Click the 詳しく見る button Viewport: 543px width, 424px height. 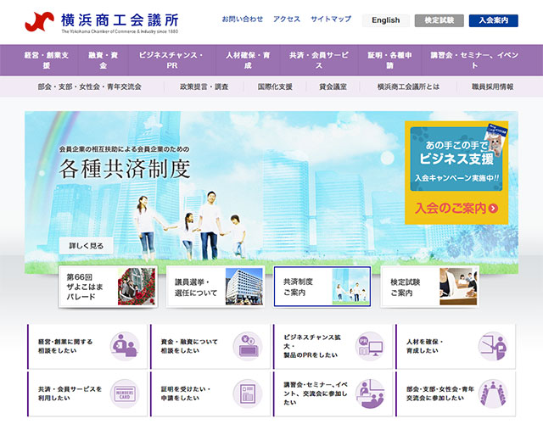pos(87,246)
